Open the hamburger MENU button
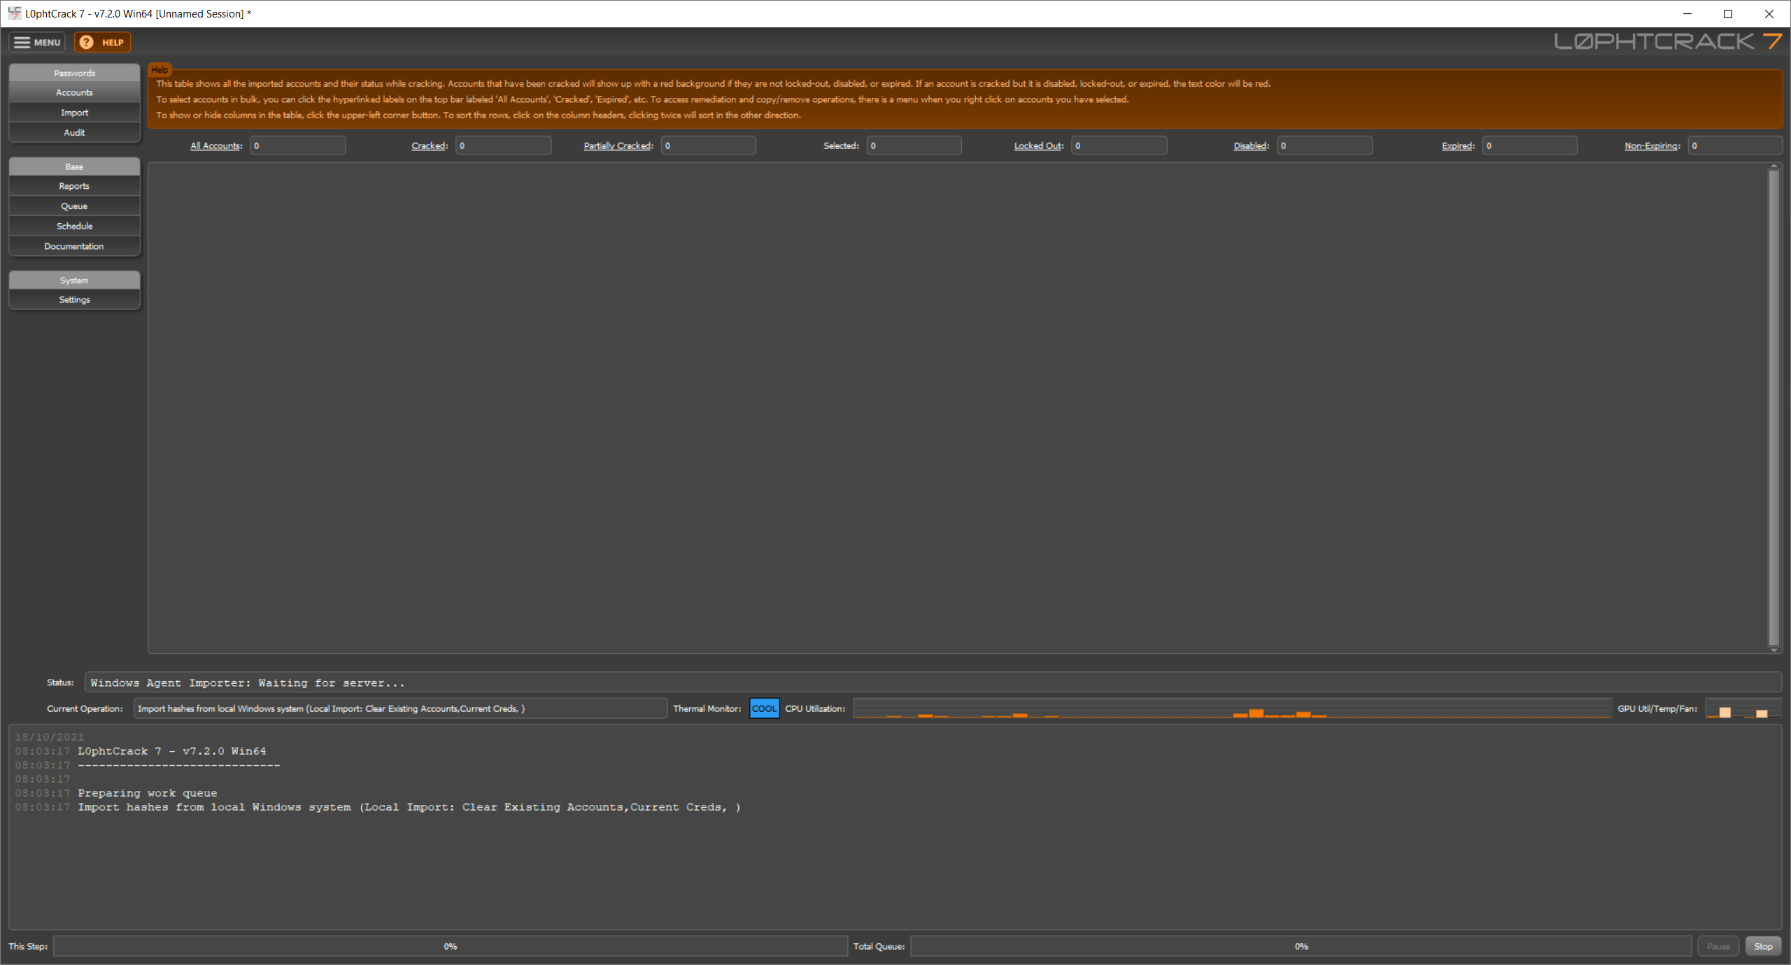 pos(37,43)
